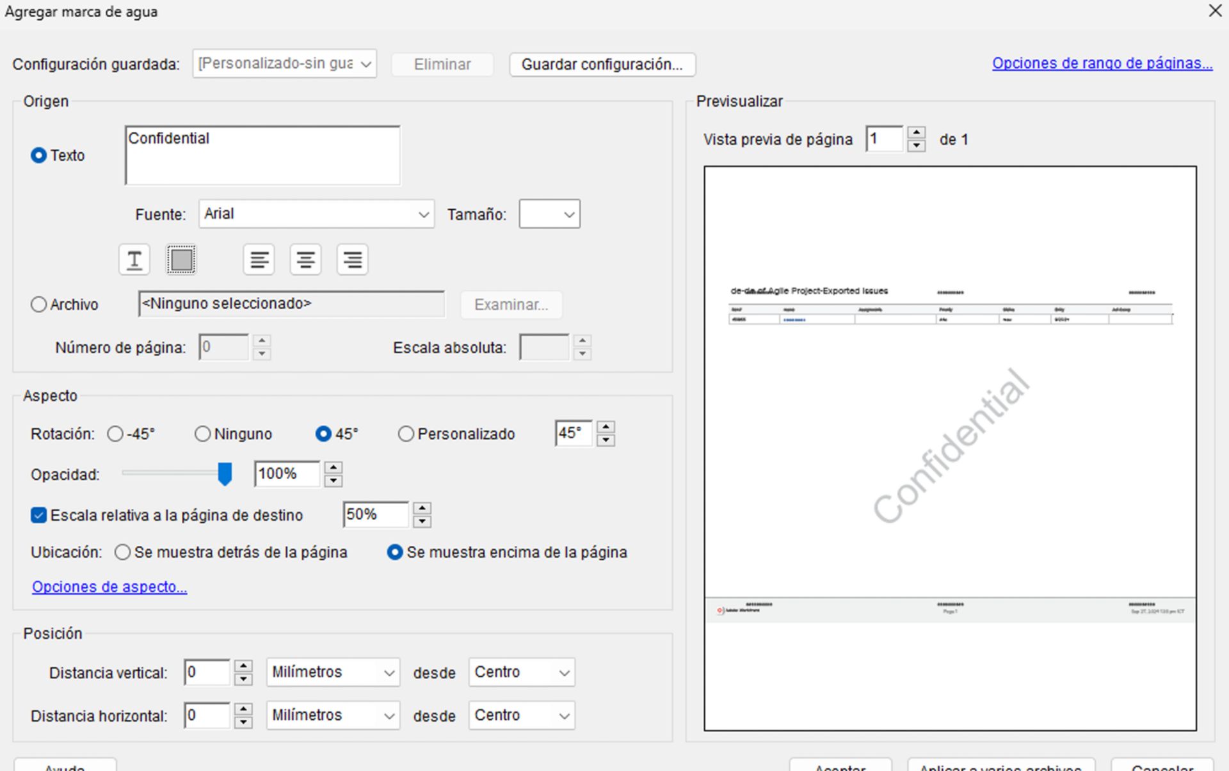Align watermark text left
1229x771 pixels.
259,260
